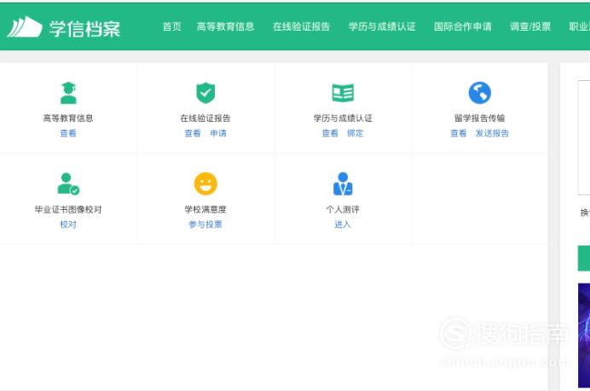The image size is (590, 391).
Task: Click the graduate icon for 高等教育信息
Action: [x=68, y=93]
